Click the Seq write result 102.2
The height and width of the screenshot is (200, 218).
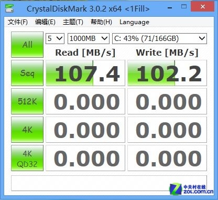[167, 73]
